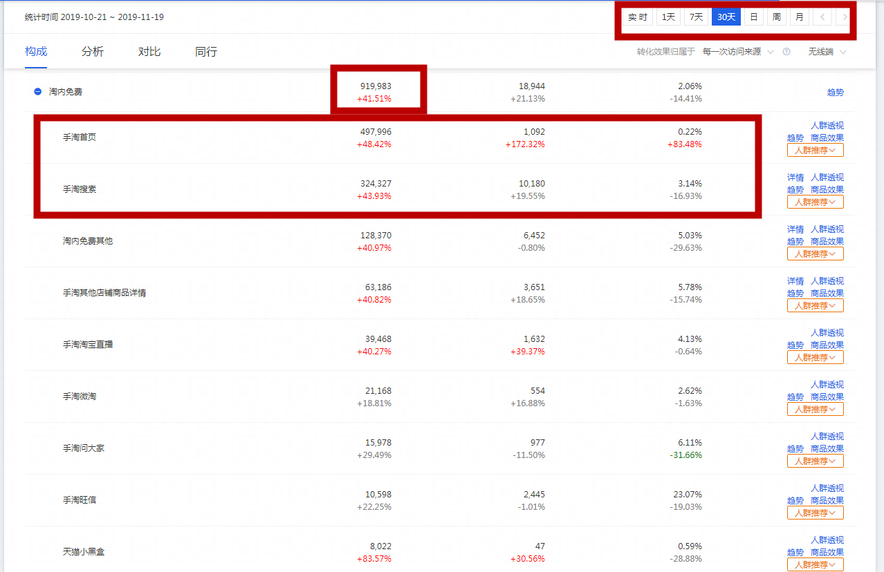
Task: Open the 无线端 device dropdown
Action: click(x=827, y=52)
